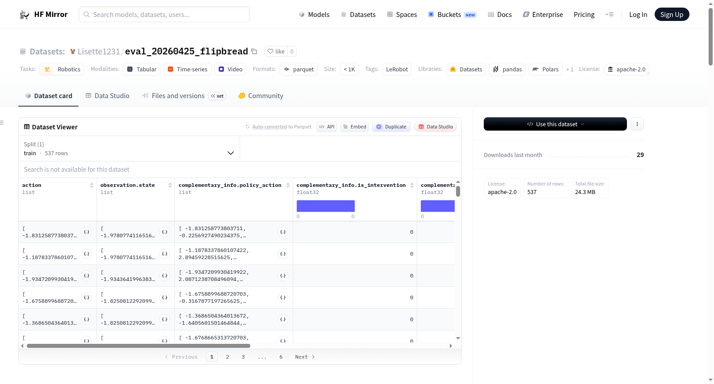
Task: Expand the Use this dataset dropdown
Action: point(555,124)
